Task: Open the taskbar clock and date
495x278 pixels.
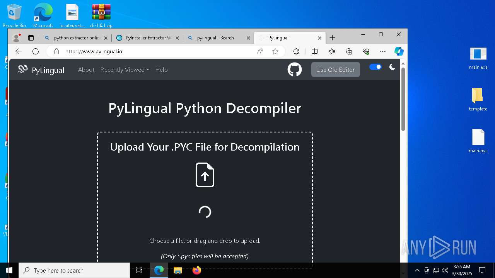Action: pos(462,270)
